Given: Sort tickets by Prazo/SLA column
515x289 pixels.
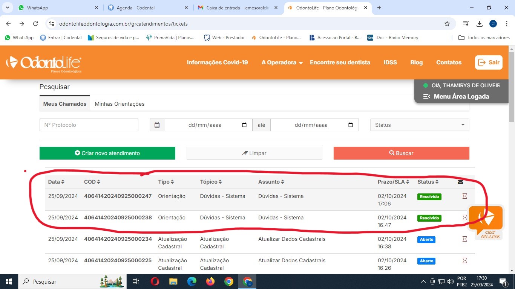Looking at the screenshot, I should coord(393,182).
